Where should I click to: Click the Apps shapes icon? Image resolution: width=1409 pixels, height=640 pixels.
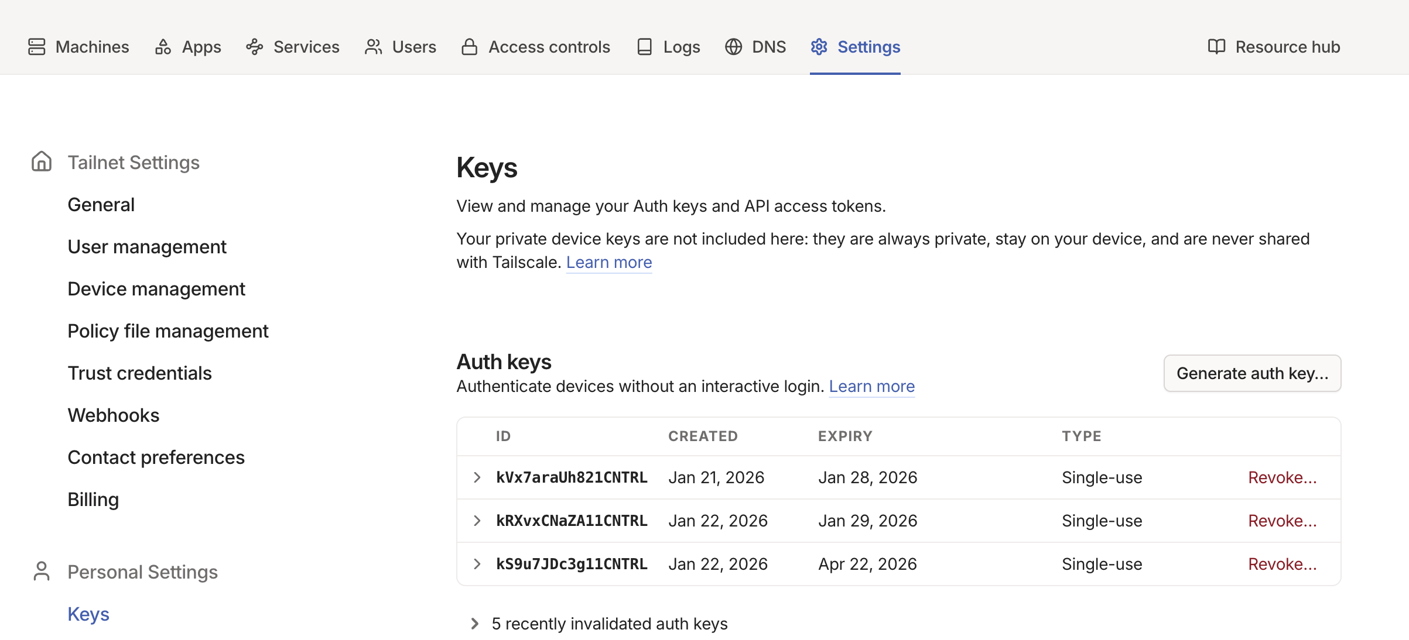click(163, 47)
